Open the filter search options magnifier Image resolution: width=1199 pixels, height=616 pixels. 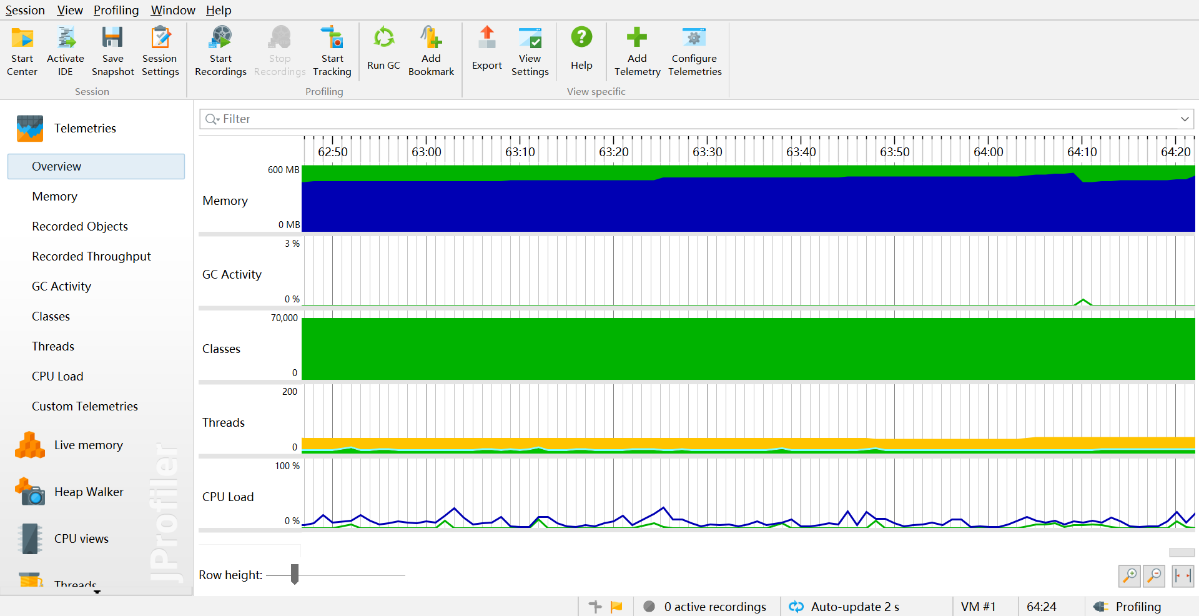(x=212, y=119)
